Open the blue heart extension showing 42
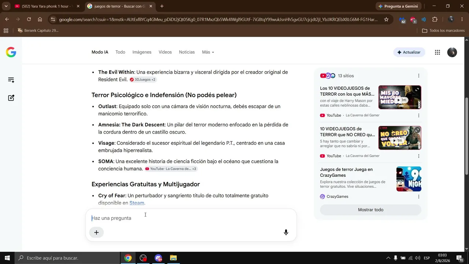Viewport: 469px width, 264px height. 402,20
